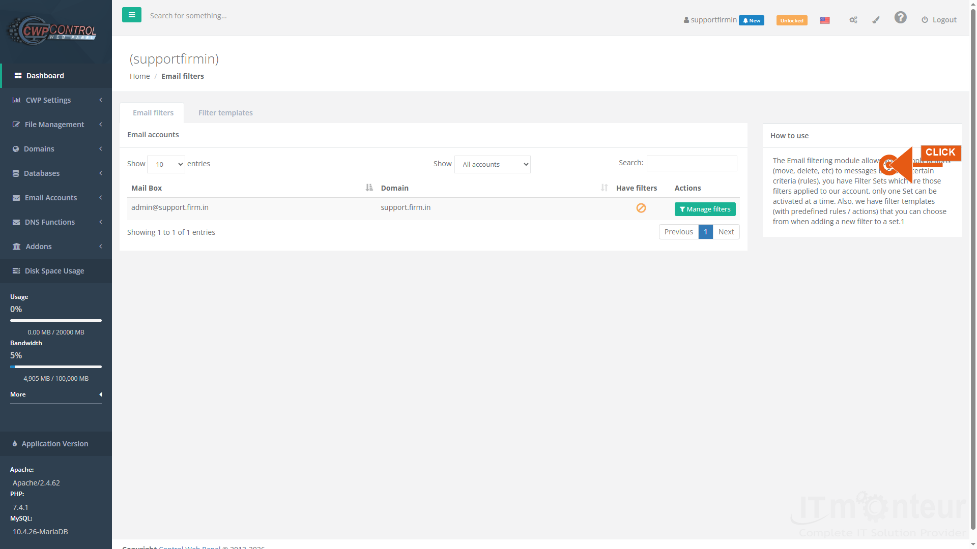The width and height of the screenshot is (977, 549).
Task: Click the 10.4.26-MariaDB version text
Action: tap(40, 532)
